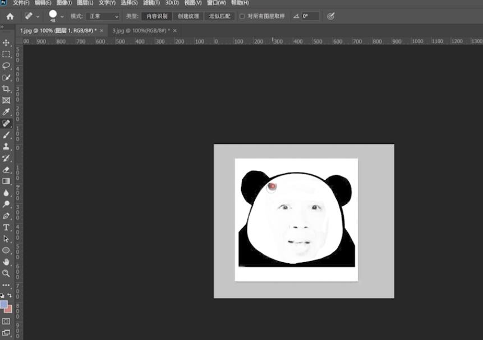The height and width of the screenshot is (340, 483).
Task: Select the Eyedropper tool
Action: coord(6,112)
